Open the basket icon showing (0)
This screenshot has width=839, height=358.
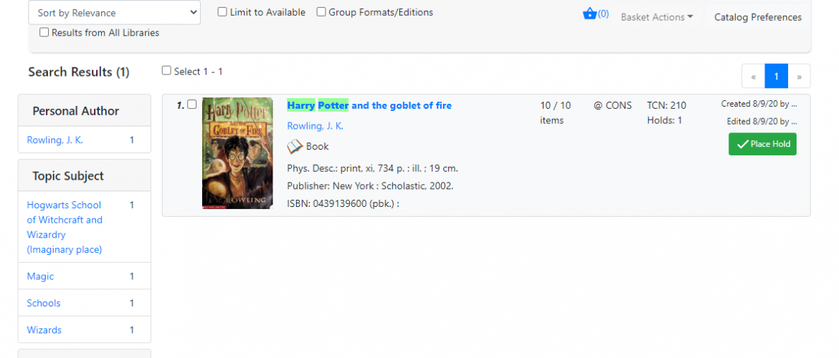coord(595,14)
